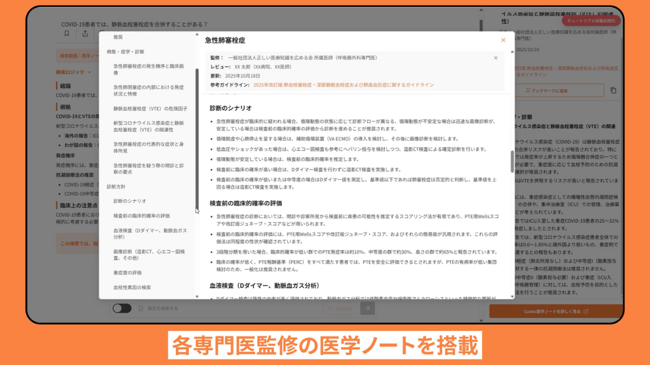Click the share/export icon next to the bookmark
Image resolution: width=650 pixels, height=365 pixels.
pos(85,33)
